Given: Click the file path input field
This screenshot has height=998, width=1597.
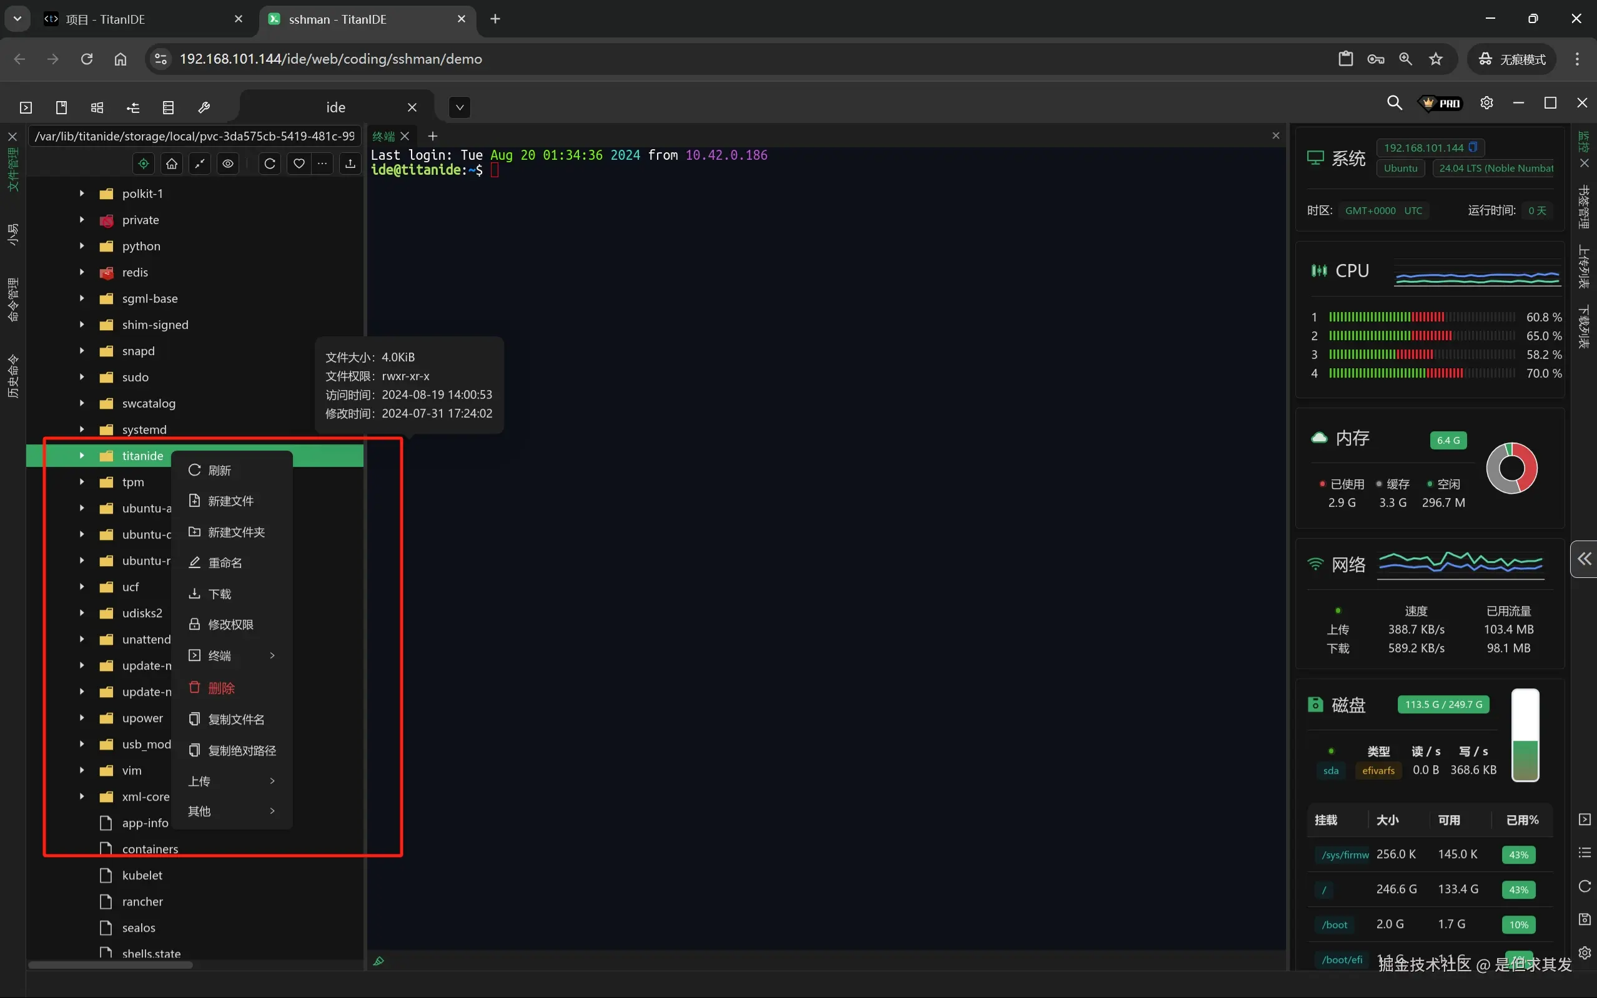Looking at the screenshot, I should click(x=195, y=136).
